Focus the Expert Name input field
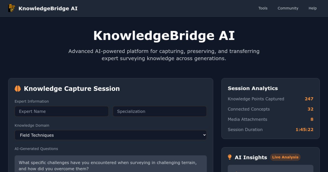 (61, 111)
